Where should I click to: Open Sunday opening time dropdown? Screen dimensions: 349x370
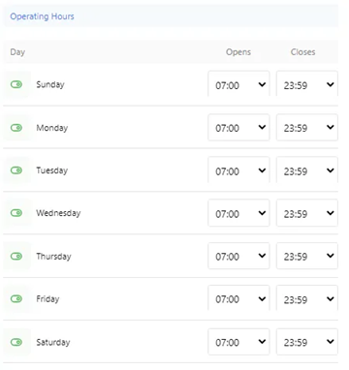coord(238,84)
